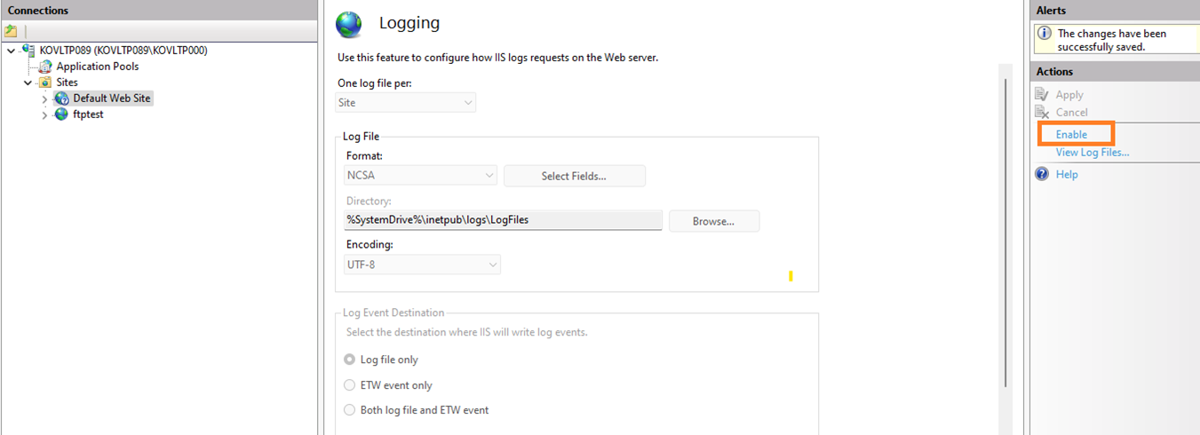The width and height of the screenshot is (1200, 435).
Task: Collapse the KOVLTP089 server node
Action: 11,51
